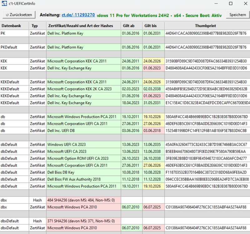Select Dell Inc. Key Exchange Key in KEK row
The width and height of the screenshot is (250, 234).
click(x=83, y=68)
